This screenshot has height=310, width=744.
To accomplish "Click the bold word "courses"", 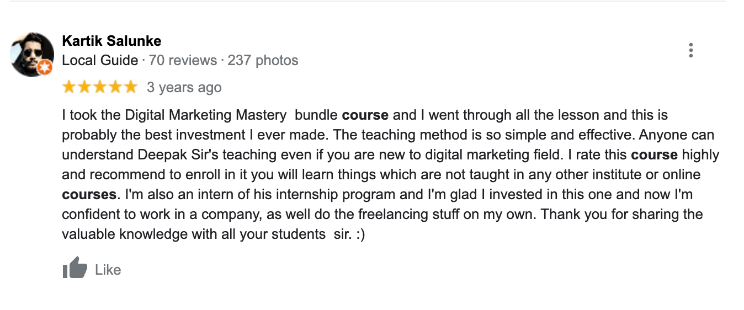I will pyautogui.click(x=89, y=195).
